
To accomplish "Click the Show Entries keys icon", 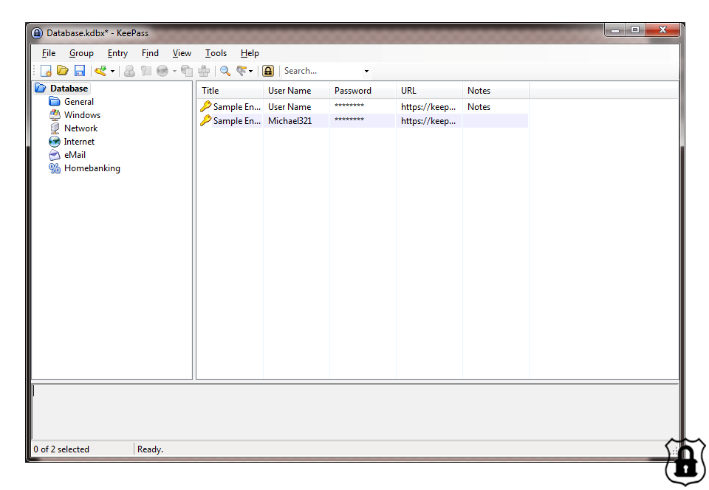I will (x=242, y=71).
